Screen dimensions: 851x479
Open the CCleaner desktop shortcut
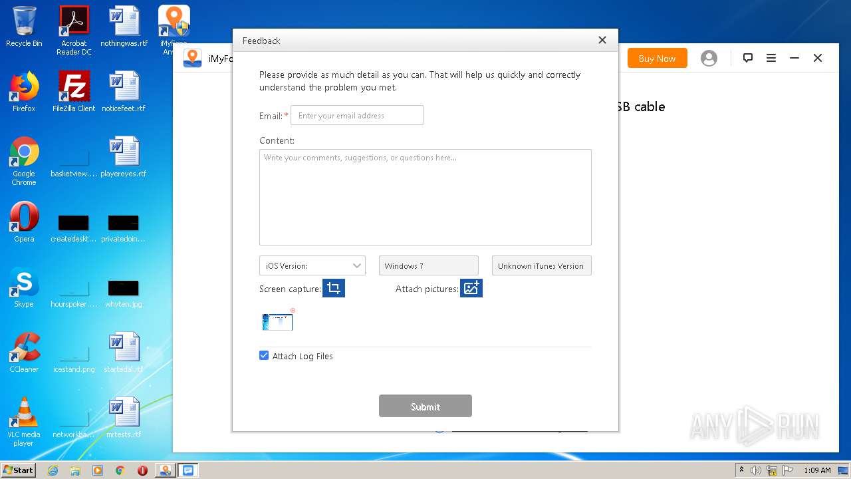click(x=24, y=353)
